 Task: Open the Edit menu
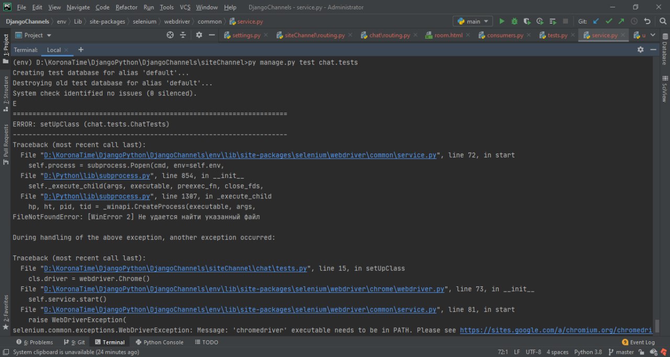tap(37, 7)
